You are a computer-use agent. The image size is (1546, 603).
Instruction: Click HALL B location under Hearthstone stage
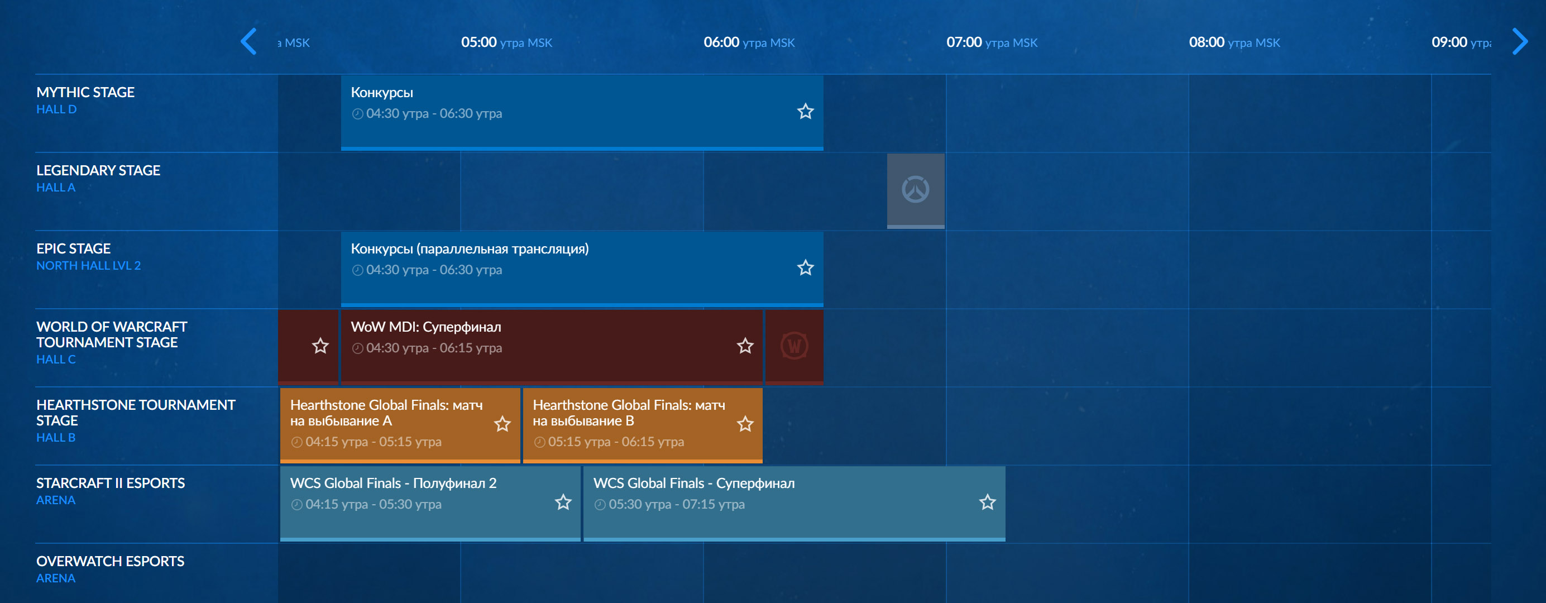(56, 437)
